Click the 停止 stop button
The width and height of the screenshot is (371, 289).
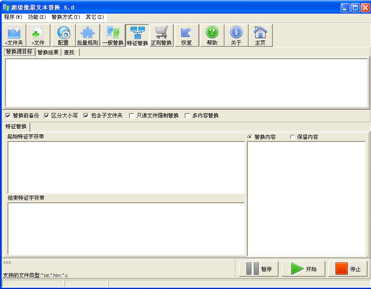(x=348, y=269)
